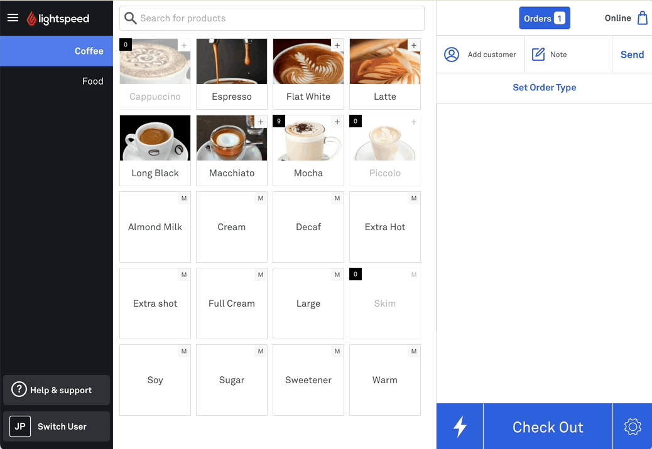The height and width of the screenshot is (449, 652).
Task: Click the Search for products field
Action: tap(272, 18)
